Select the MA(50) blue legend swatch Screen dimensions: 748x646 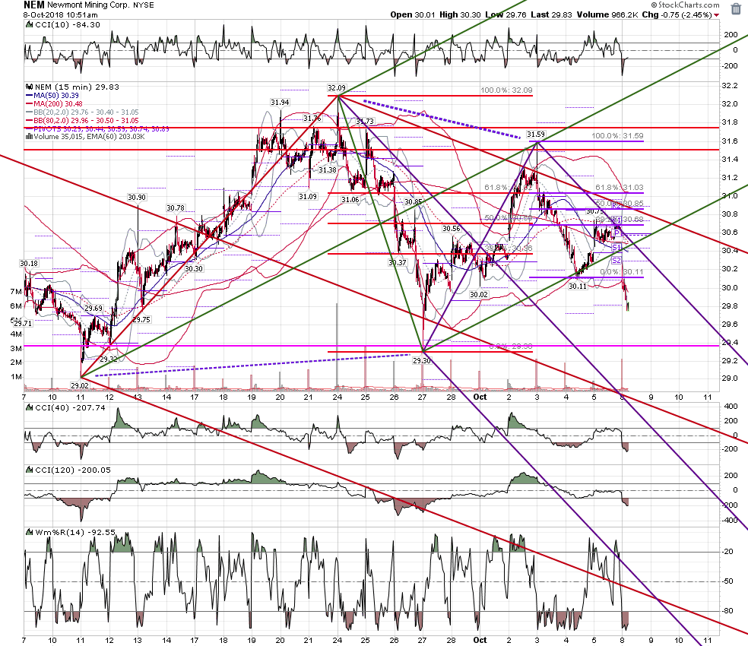coord(29,96)
